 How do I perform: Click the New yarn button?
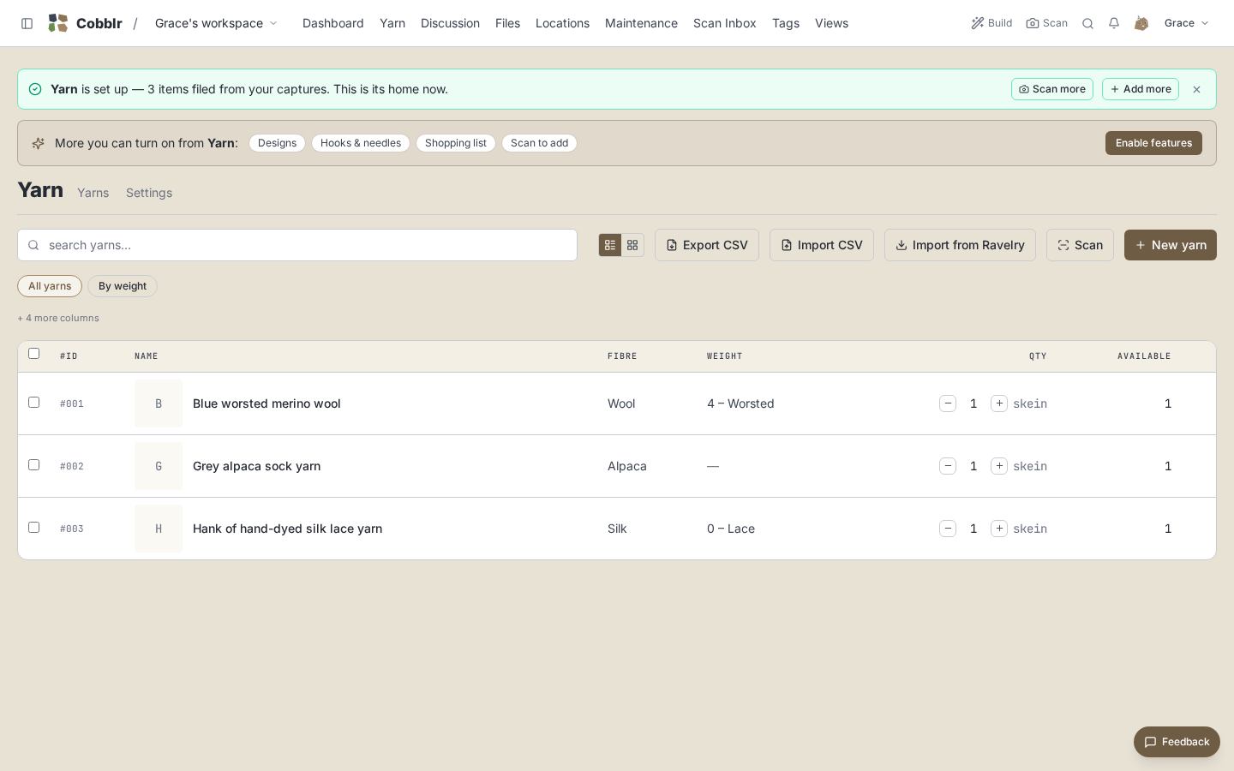1171,245
